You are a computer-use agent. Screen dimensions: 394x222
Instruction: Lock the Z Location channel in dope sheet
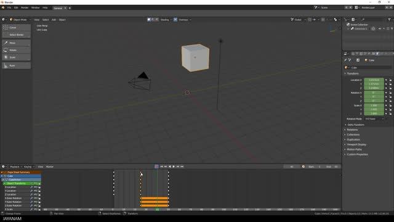(x=39, y=195)
